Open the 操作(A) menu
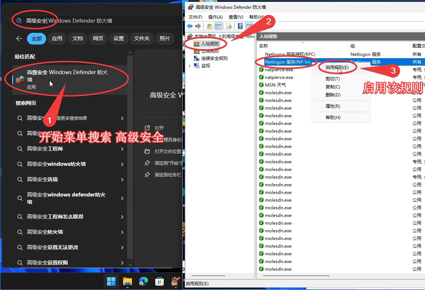Screen dimensions: 425x290 [216, 17]
